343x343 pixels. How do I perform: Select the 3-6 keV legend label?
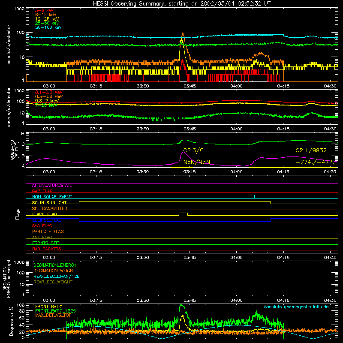pos(45,10)
